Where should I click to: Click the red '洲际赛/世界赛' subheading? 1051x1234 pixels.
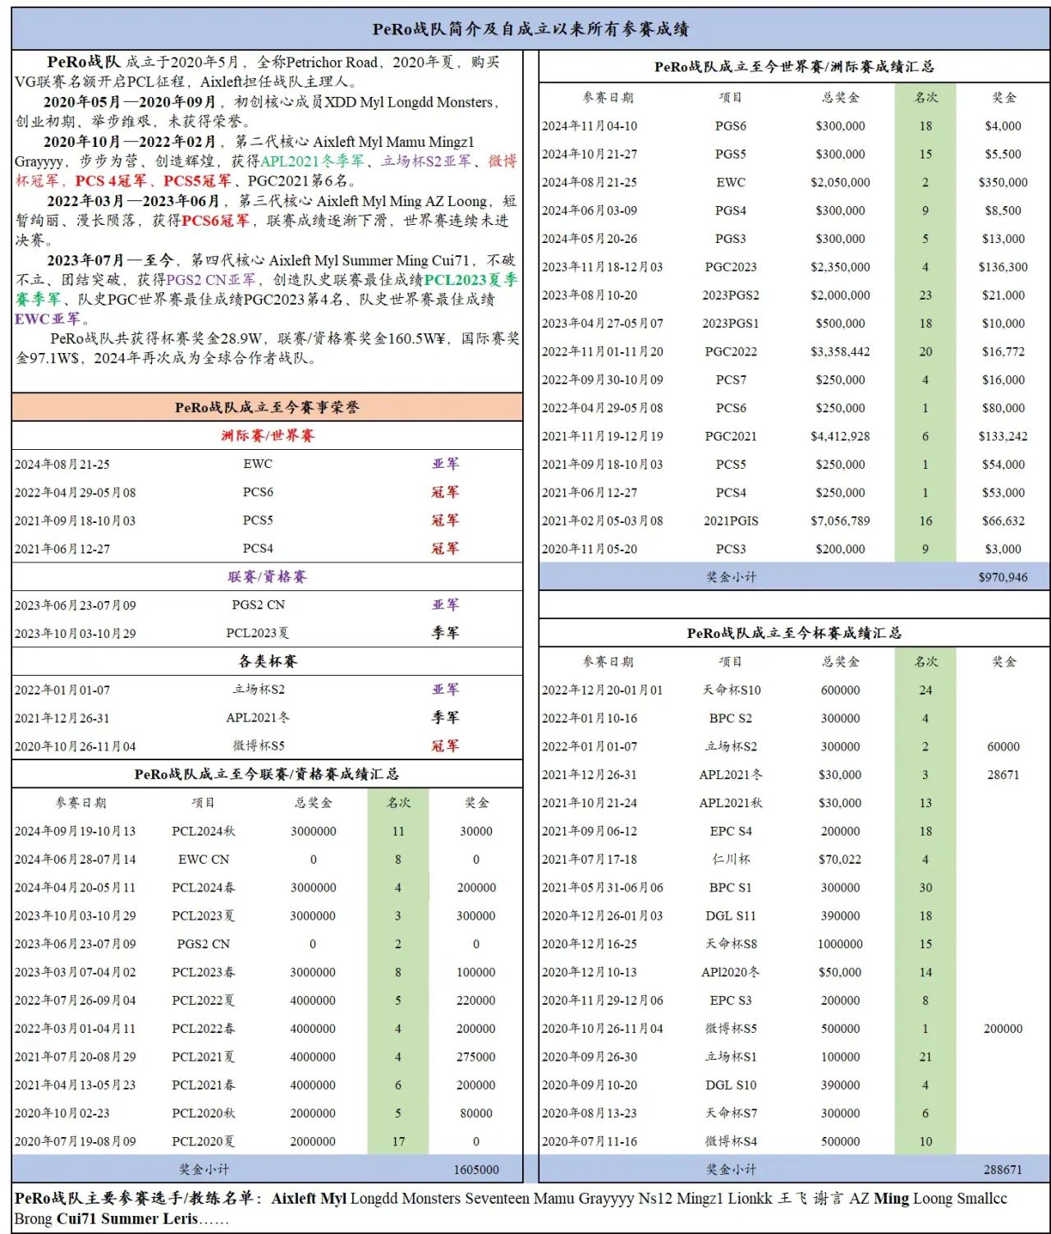(268, 435)
